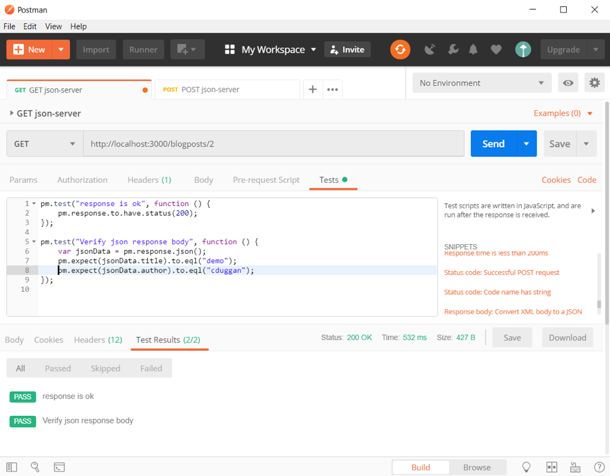Open environment quick look eye icon
Image resolution: width=610 pixels, height=476 pixels.
567,83
